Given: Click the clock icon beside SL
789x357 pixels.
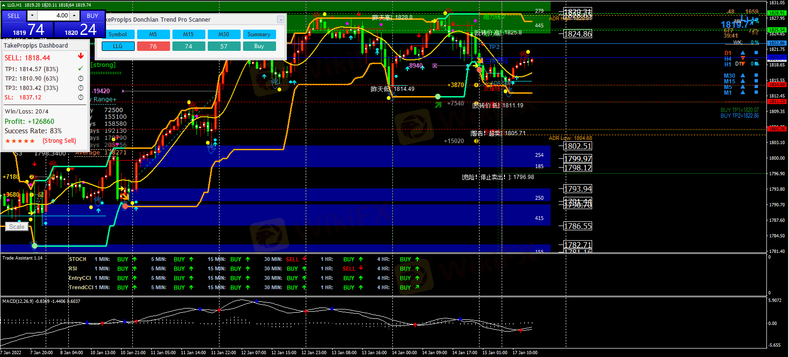Looking at the screenshot, I should [x=81, y=97].
